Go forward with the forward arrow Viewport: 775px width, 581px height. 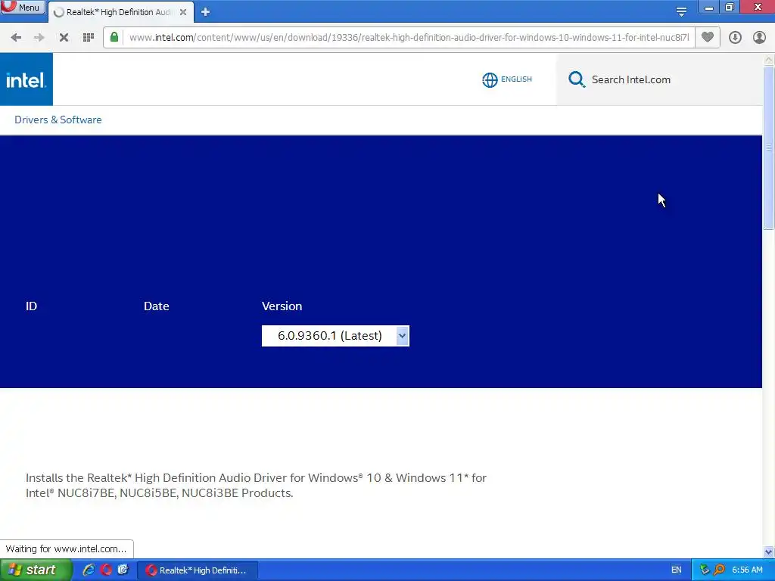pyautogui.click(x=39, y=38)
